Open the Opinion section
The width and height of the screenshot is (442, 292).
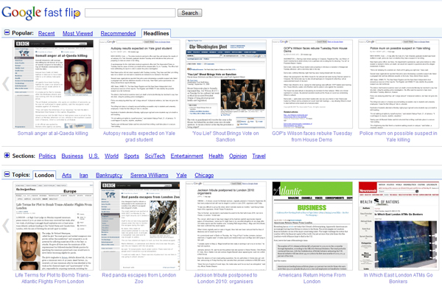coord(238,156)
